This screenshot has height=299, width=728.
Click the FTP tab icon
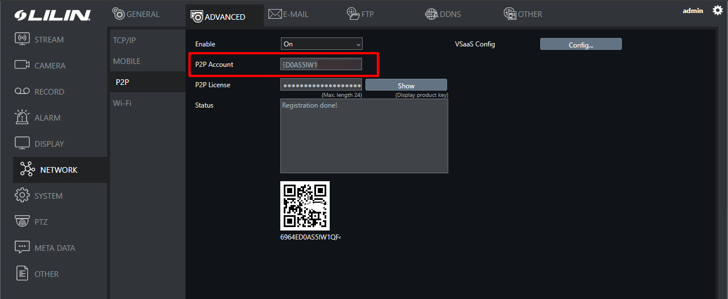click(353, 14)
